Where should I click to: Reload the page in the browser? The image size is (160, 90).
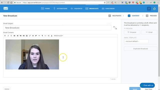(8, 2)
